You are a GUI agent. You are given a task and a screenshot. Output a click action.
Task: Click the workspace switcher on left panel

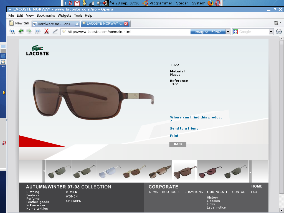tap(3, 49)
